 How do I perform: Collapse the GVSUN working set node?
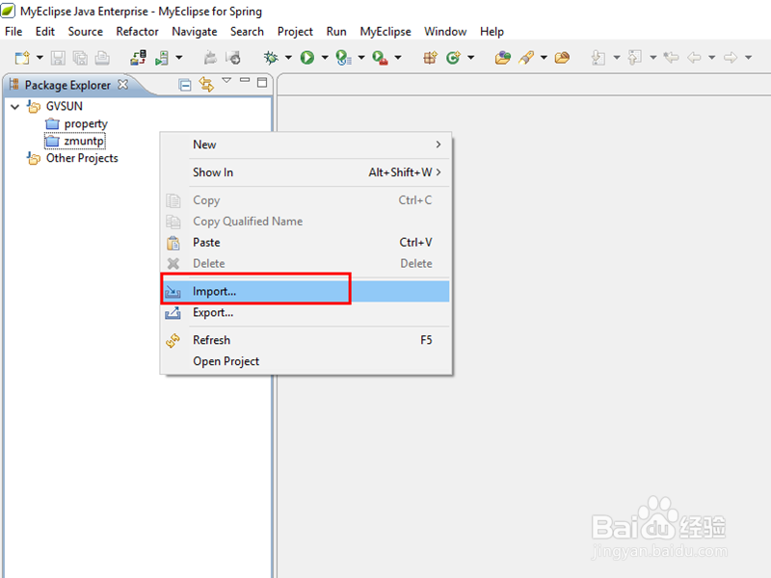click(x=15, y=106)
